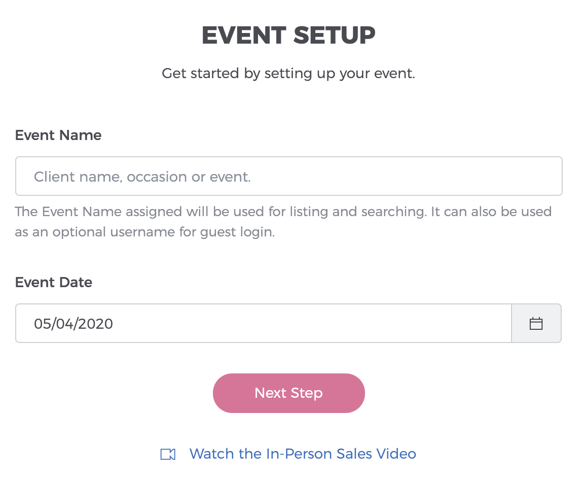Click the gray calendar addon box
The width and height of the screenshot is (584, 483).
pyautogui.click(x=536, y=324)
